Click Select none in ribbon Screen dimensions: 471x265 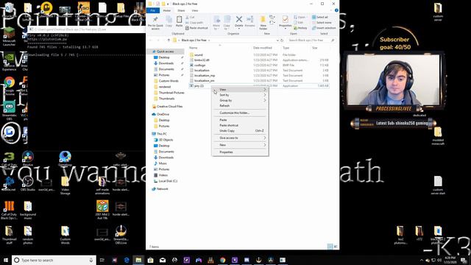coord(322,23)
